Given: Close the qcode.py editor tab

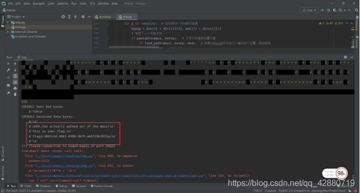Looking at the screenshot, I should (x=113, y=17).
